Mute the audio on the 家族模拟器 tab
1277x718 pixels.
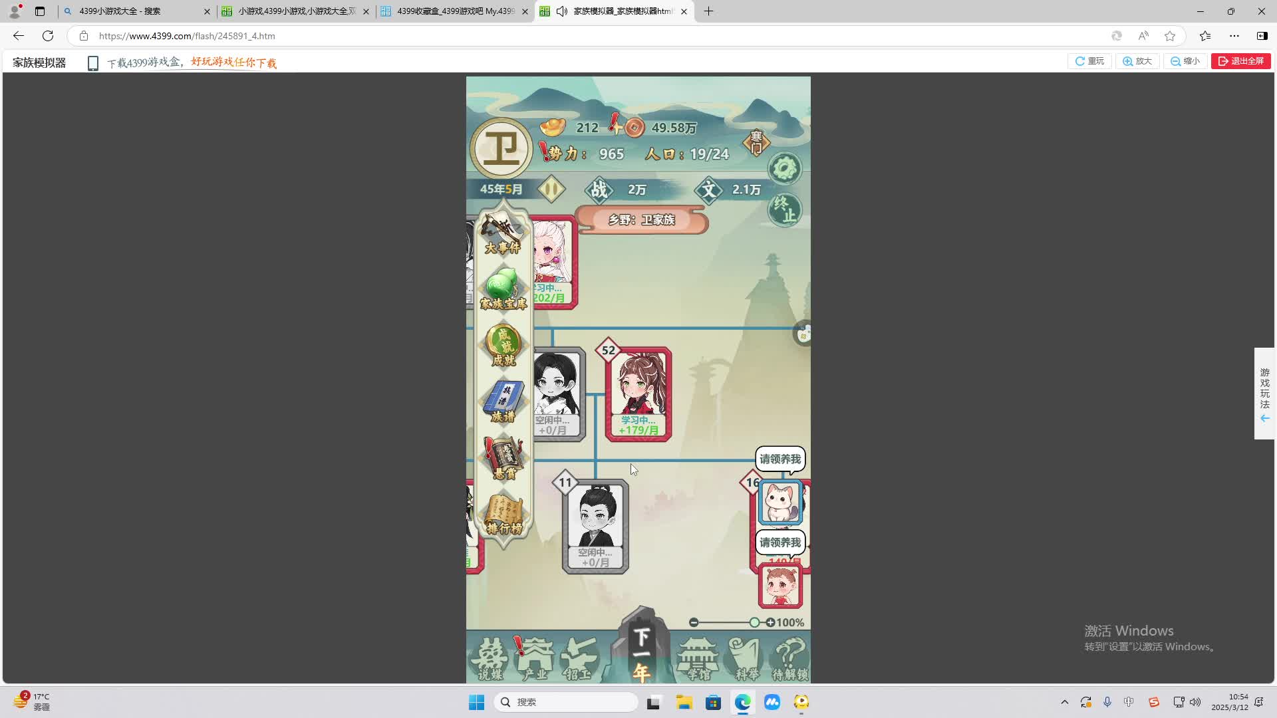tap(562, 11)
